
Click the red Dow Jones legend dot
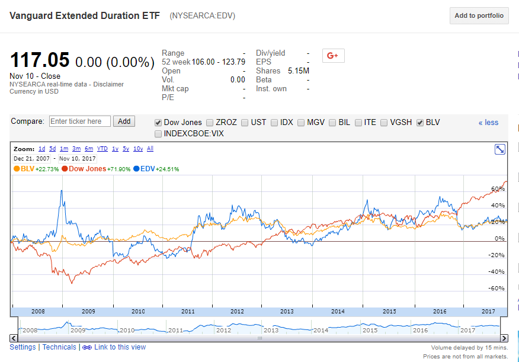click(x=65, y=169)
